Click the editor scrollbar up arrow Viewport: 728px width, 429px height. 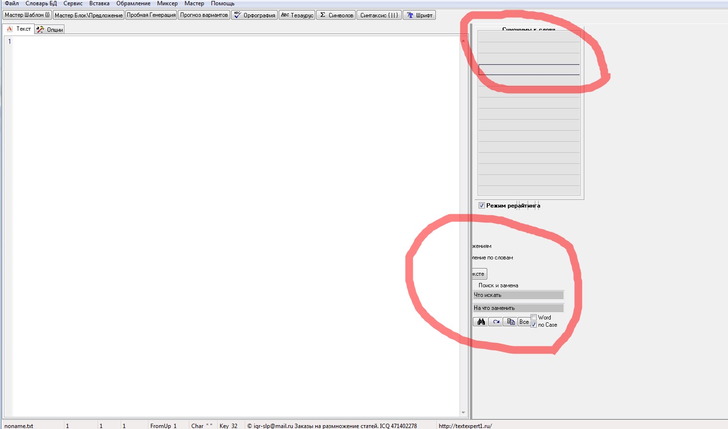463,40
